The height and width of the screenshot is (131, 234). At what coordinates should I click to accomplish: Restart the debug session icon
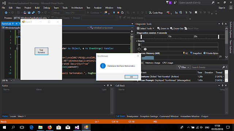(x=122, y=13)
